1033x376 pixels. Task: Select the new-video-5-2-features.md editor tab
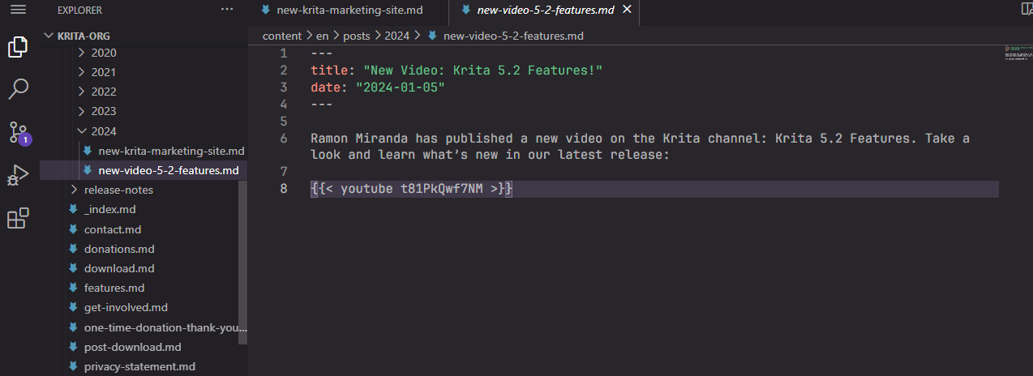click(543, 11)
